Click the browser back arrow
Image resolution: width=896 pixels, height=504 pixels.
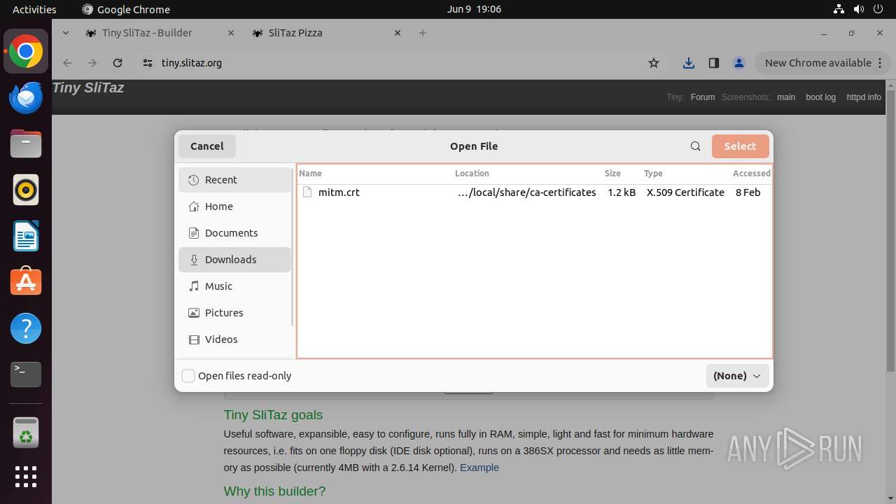67,63
